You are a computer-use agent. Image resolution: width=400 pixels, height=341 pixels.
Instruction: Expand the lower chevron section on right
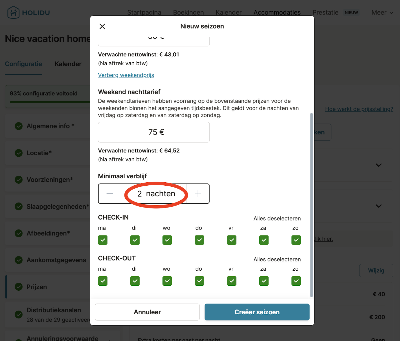[379, 206]
